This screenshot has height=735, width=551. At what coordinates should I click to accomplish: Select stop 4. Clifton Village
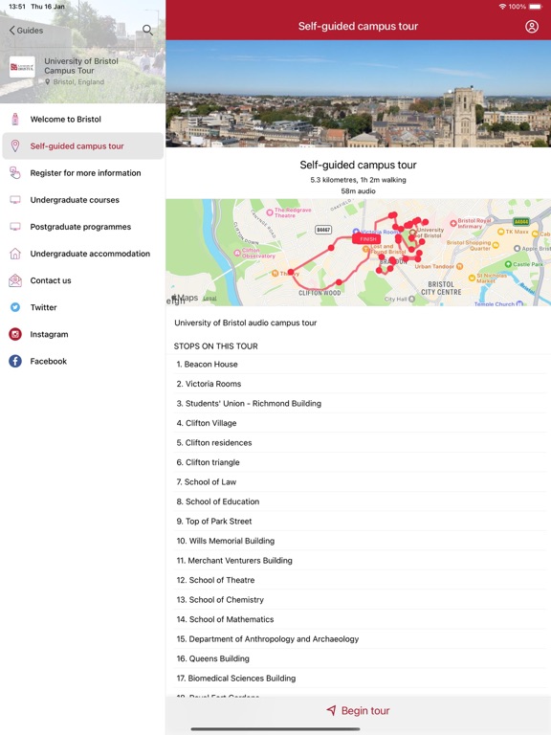point(359,423)
